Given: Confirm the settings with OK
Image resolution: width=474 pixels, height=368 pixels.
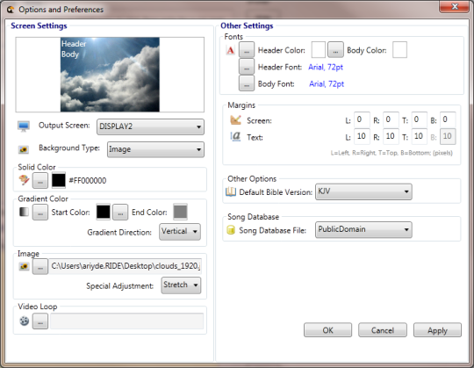Looking at the screenshot, I should point(327,330).
